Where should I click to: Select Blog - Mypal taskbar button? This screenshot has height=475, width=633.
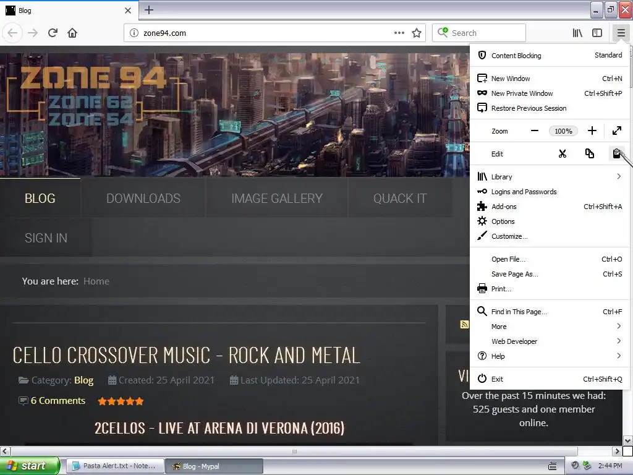pyautogui.click(x=214, y=466)
